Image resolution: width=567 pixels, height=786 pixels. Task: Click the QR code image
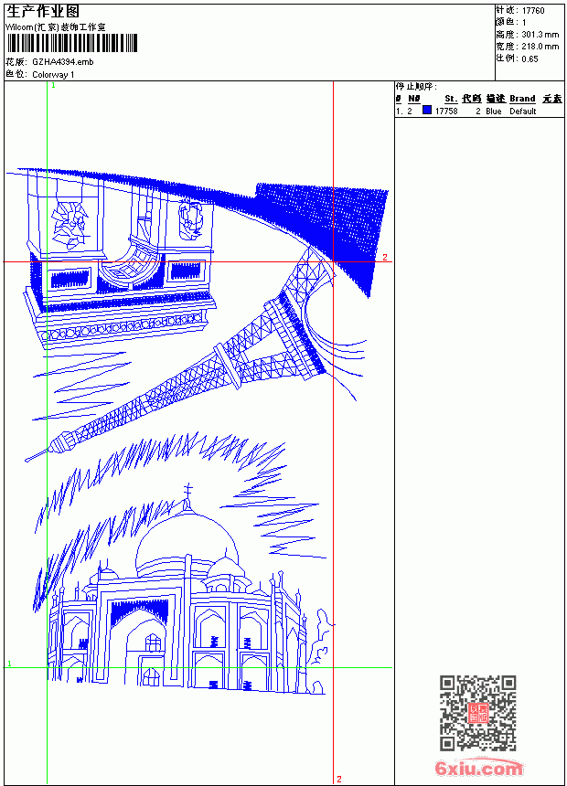[x=478, y=713]
